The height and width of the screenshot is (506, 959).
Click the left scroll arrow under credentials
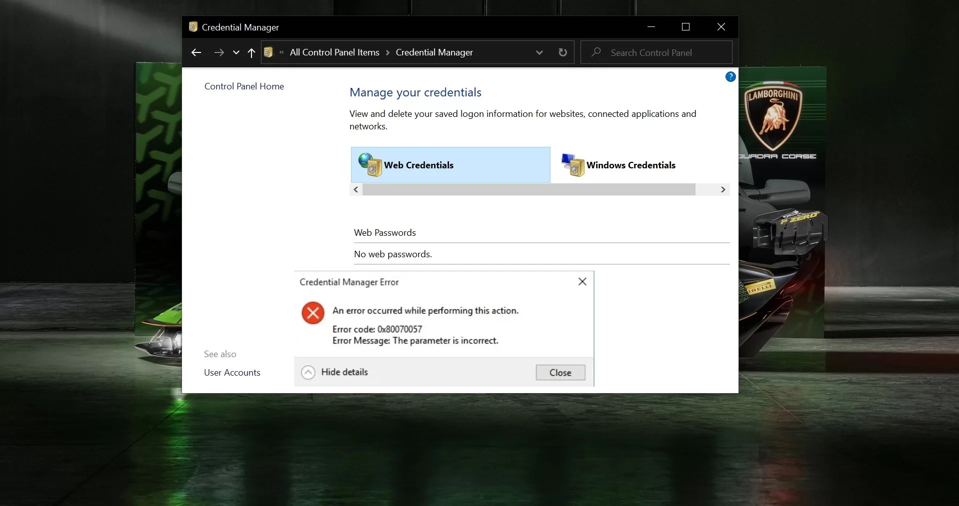click(355, 189)
